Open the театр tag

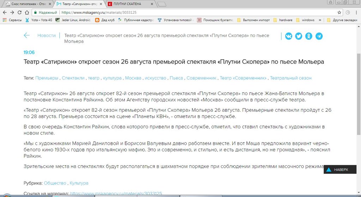tap(94, 78)
